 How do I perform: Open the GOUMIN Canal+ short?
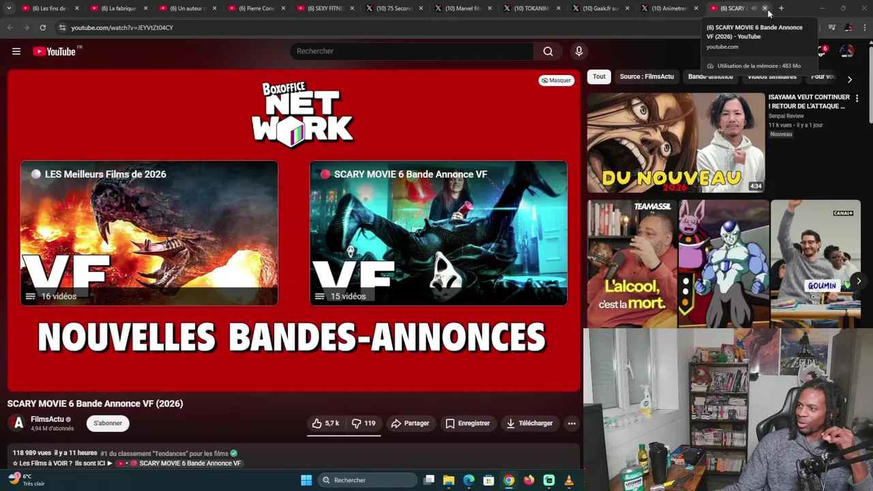tap(816, 264)
